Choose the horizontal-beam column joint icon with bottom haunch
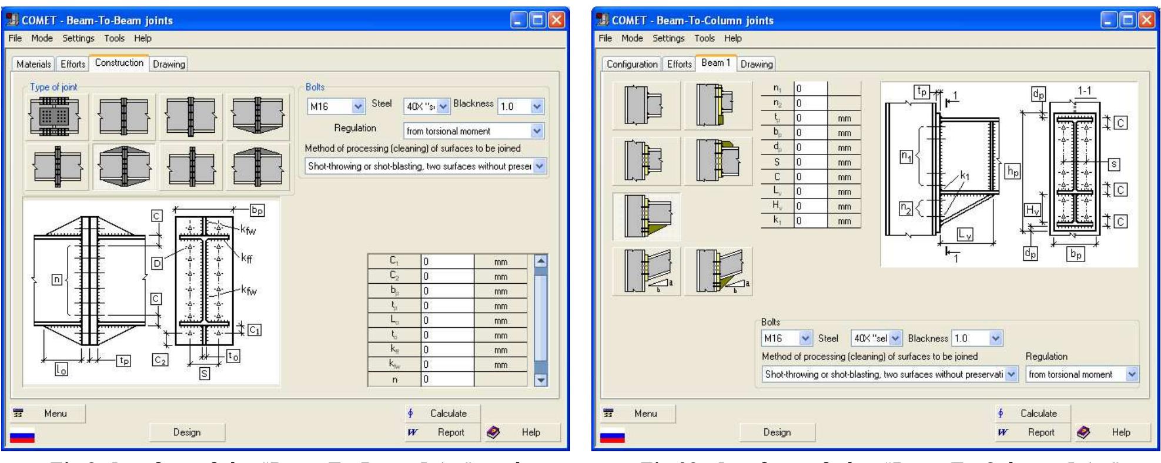The height and width of the screenshot is (463, 1161). (647, 216)
